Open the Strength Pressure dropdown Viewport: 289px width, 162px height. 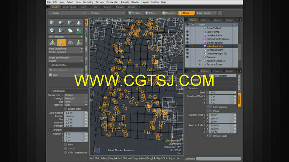76,98
